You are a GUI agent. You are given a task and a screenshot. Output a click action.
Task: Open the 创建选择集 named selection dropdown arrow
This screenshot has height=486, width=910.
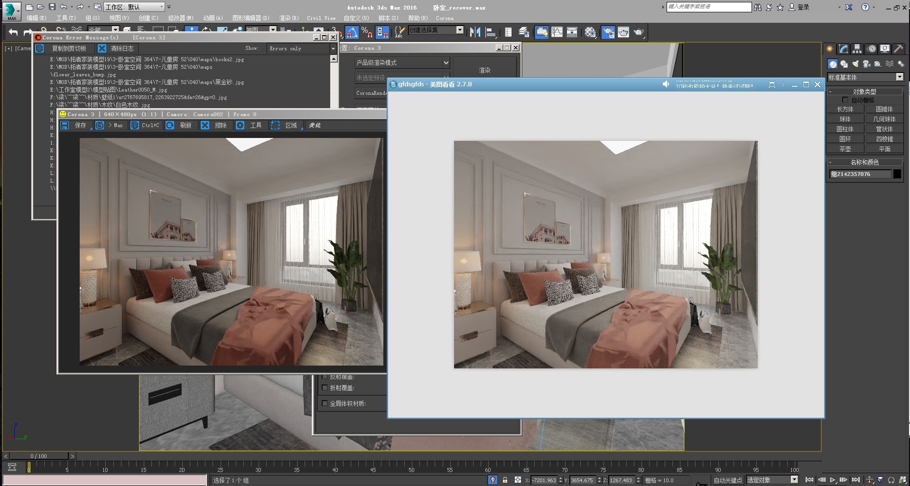pyautogui.click(x=459, y=30)
